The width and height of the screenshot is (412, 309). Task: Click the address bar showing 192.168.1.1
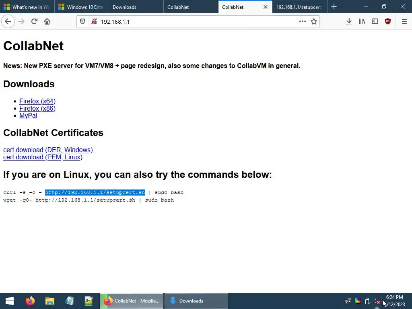(197, 22)
